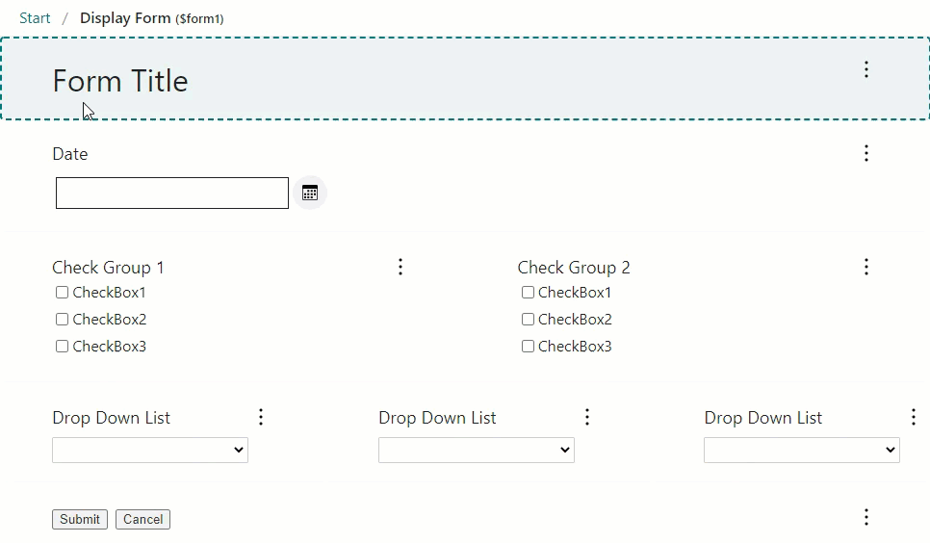The height and width of the screenshot is (543, 930).
Task: Click the Display Form breadcrumb item
Action: coord(125,18)
